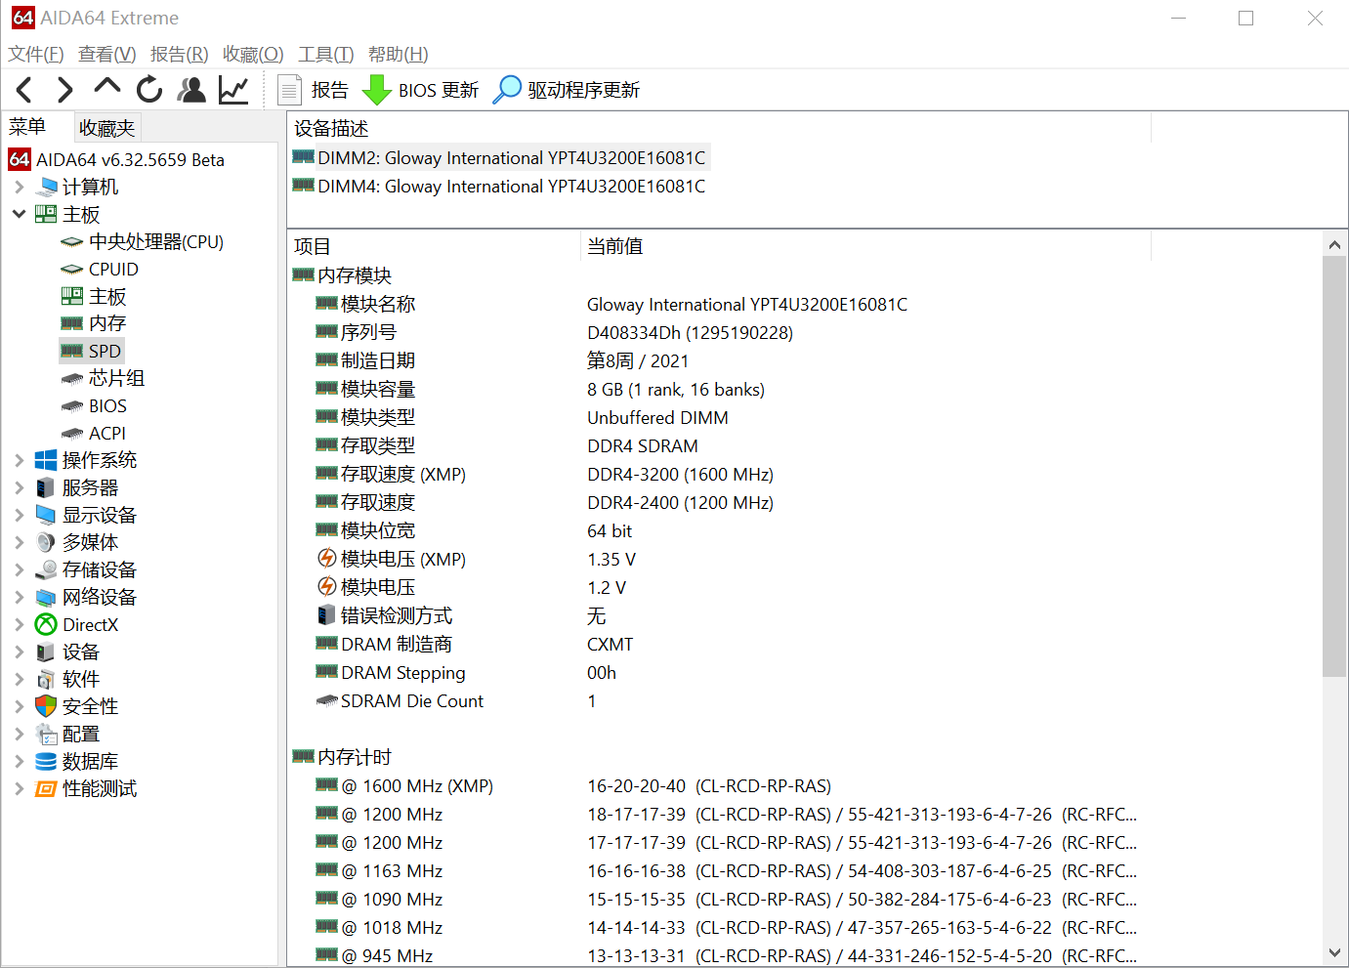Open the user profile icon in toolbar
This screenshot has width=1349, height=968.
pos(191,90)
